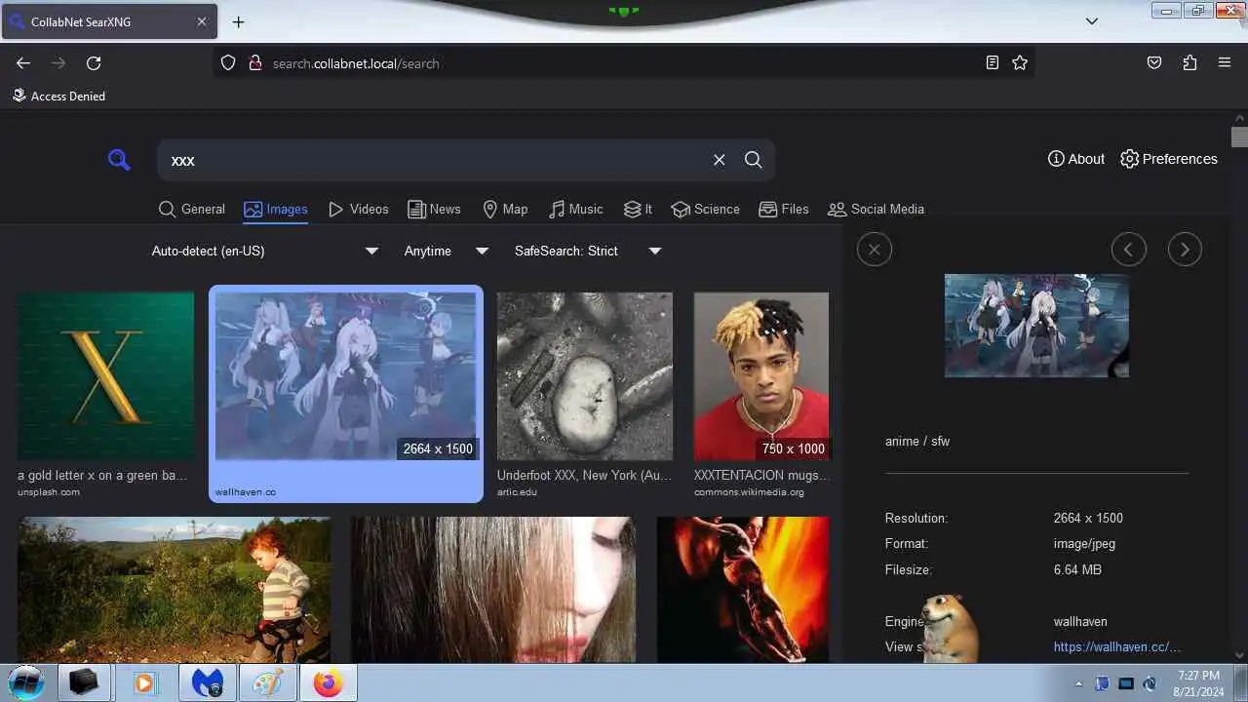Open a new browser tab
Screen dimensions: 1248x702
tap(238, 21)
